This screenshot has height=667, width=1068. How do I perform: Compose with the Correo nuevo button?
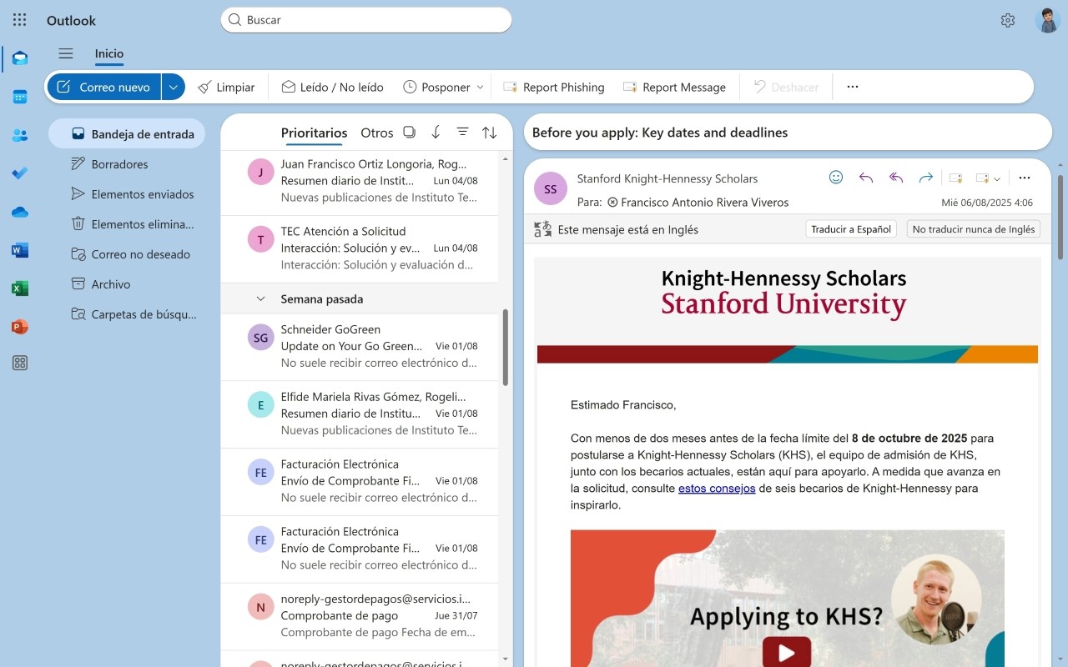(104, 87)
